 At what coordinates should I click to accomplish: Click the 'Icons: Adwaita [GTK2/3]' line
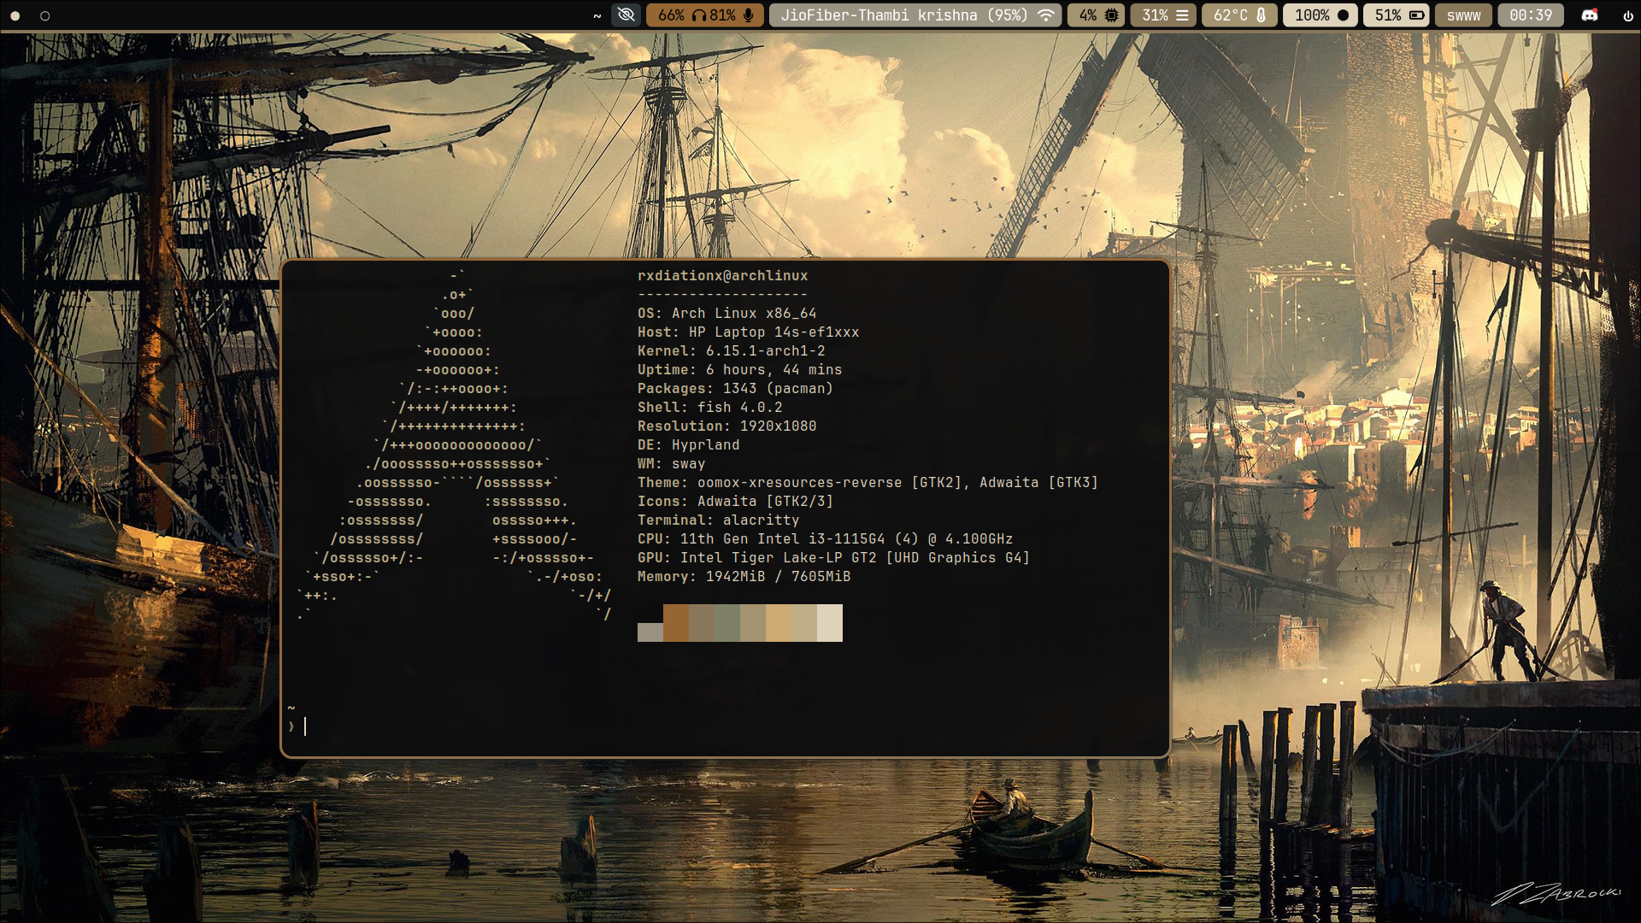pyautogui.click(x=735, y=501)
